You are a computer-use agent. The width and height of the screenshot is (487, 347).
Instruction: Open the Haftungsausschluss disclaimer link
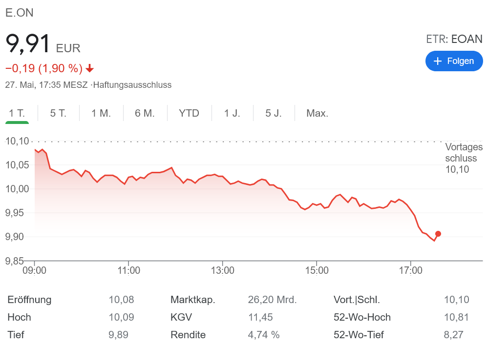coord(132,85)
